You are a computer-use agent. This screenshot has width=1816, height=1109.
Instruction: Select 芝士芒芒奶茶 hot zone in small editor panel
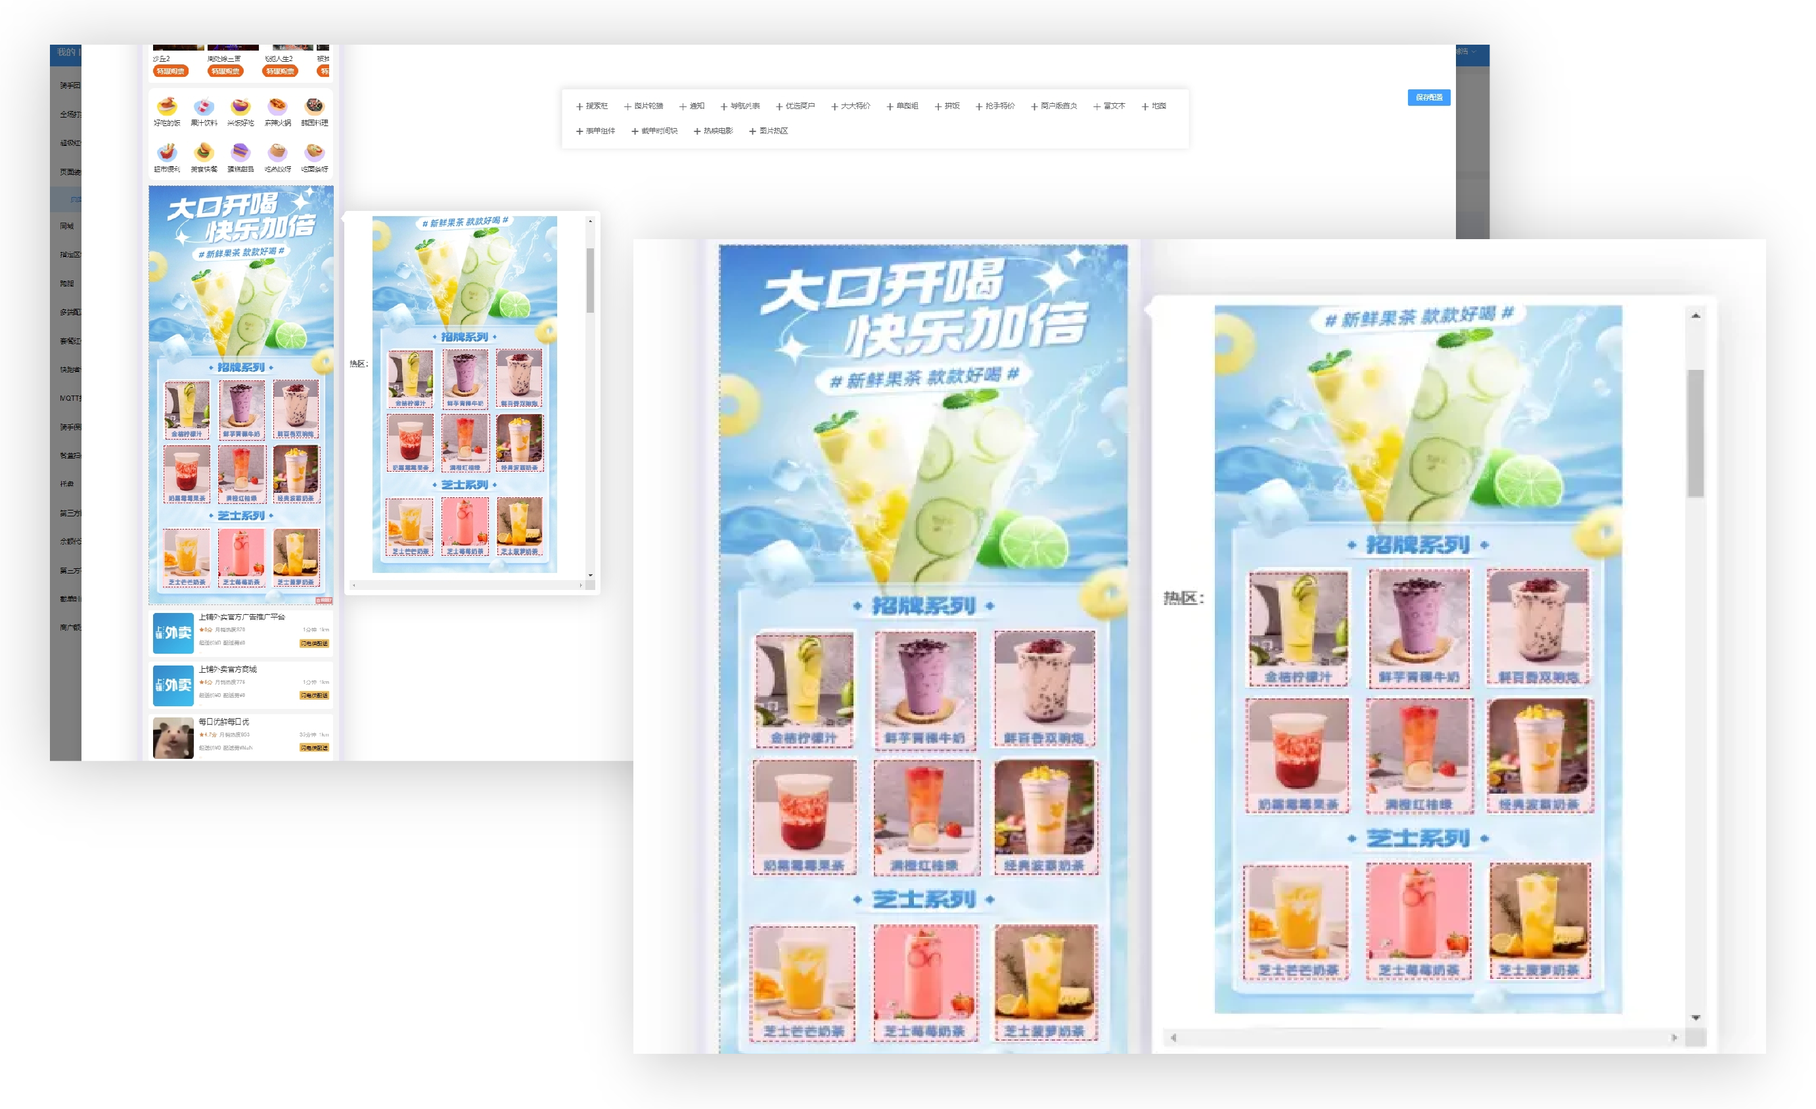click(410, 527)
